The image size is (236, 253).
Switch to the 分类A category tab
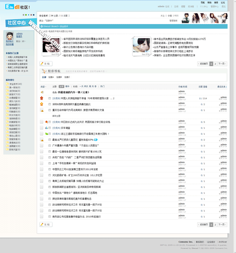[51, 77]
